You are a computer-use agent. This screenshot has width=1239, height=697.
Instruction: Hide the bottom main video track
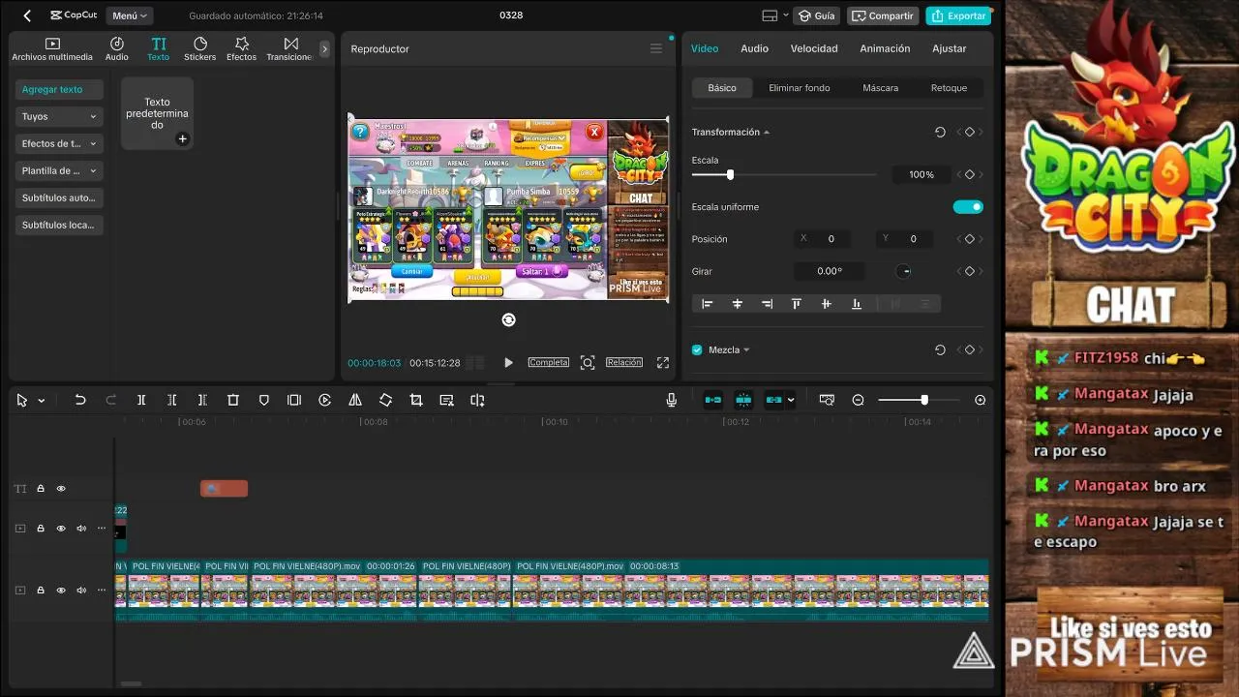click(61, 591)
